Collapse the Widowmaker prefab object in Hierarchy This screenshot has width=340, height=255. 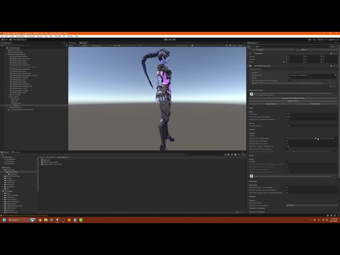(x=7, y=54)
